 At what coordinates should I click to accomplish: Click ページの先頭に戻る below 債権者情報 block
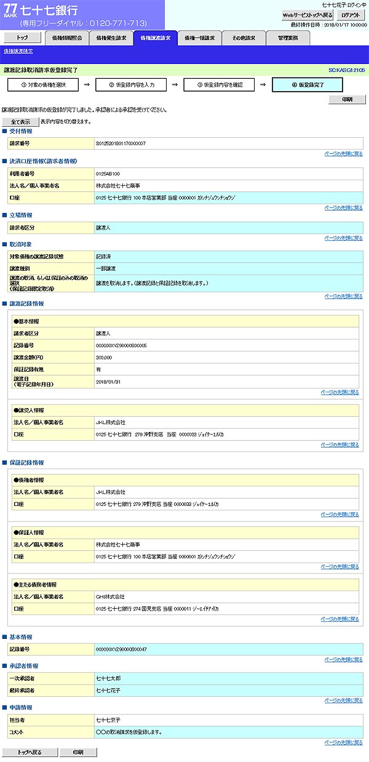click(339, 514)
